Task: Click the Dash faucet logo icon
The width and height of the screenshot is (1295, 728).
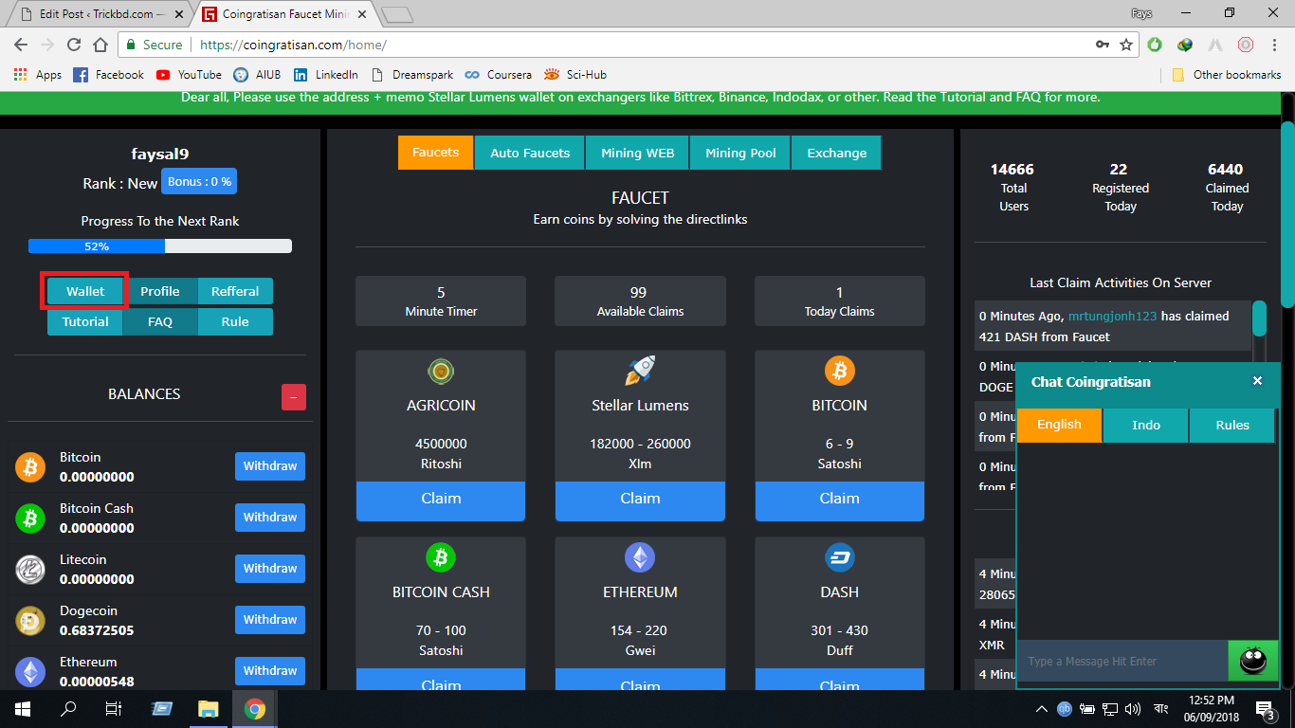Action: (x=839, y=557)
